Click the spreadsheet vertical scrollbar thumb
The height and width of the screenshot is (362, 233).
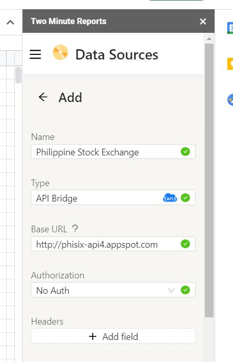point(18,75)
